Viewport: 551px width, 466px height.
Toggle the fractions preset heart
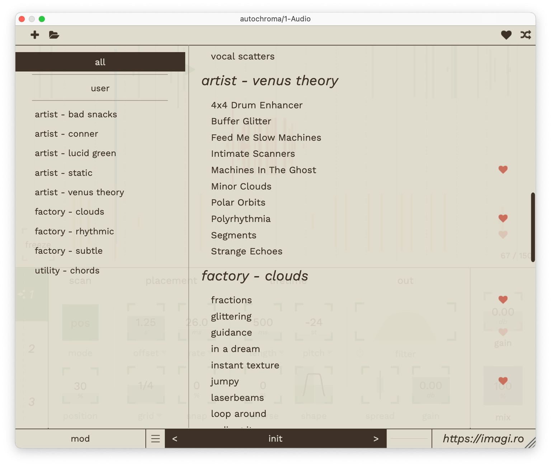point(503,300)
